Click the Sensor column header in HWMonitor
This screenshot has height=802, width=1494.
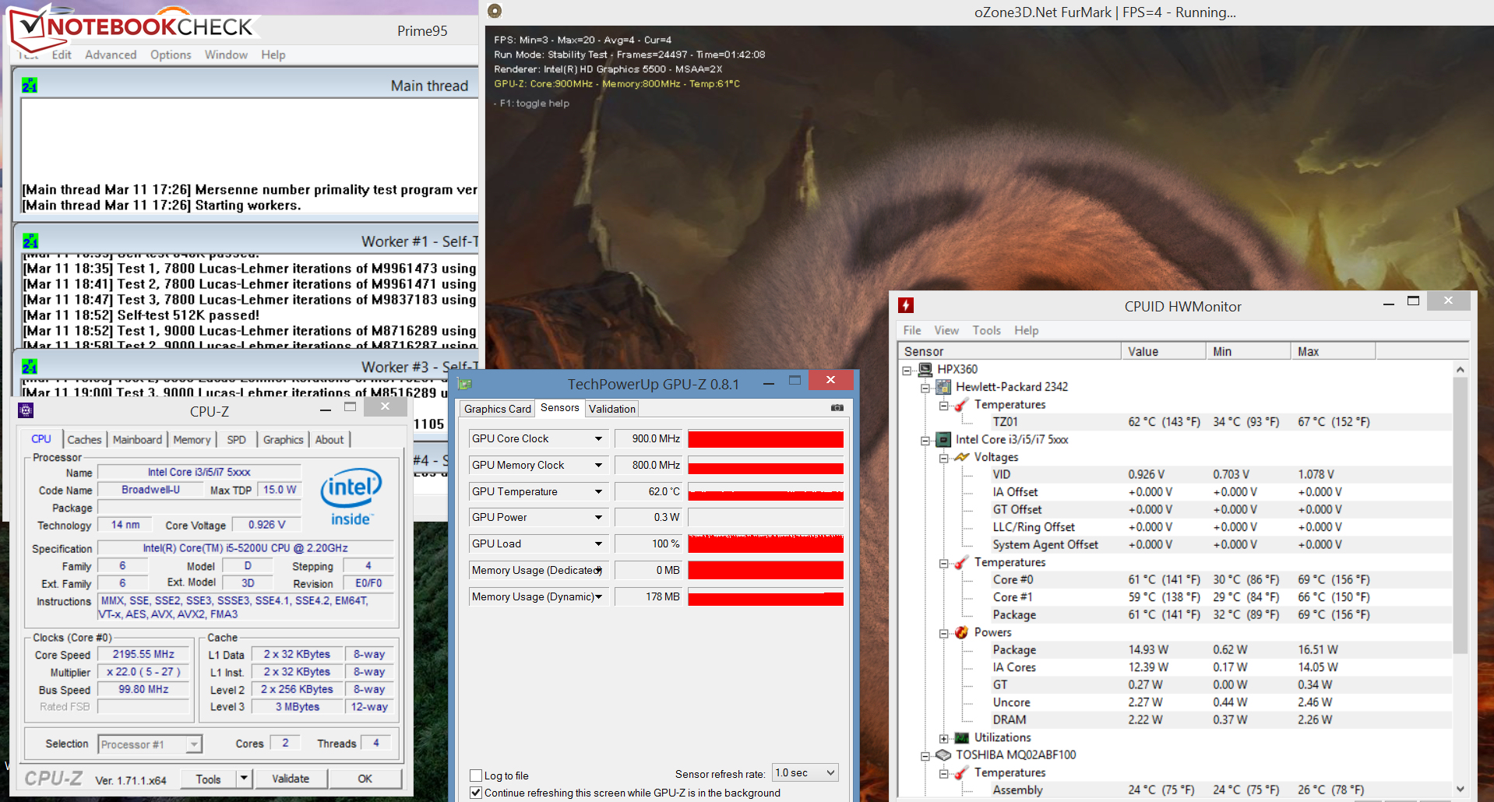(x=1010, y=351)
